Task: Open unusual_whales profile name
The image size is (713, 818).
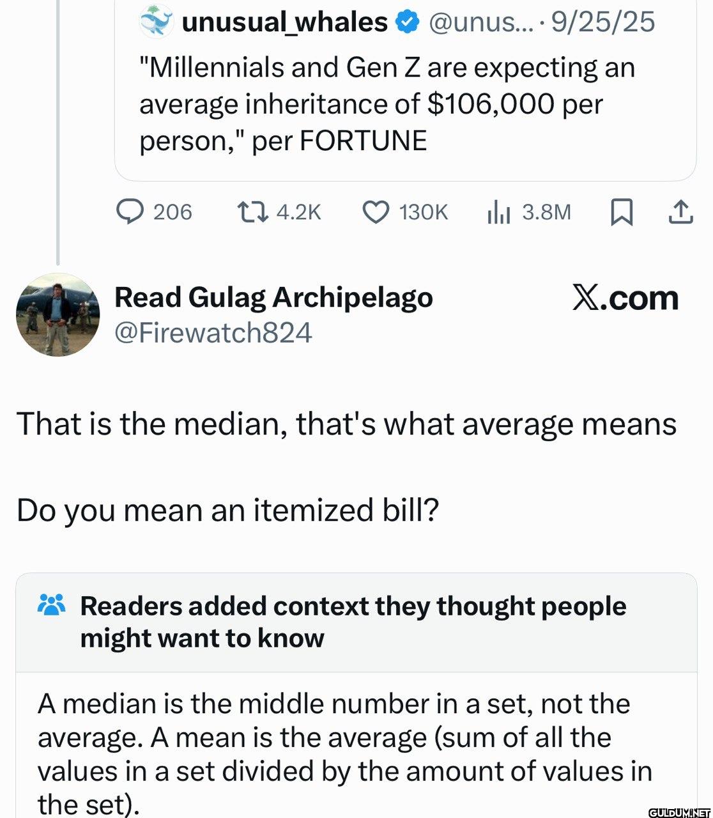Action: pos(285,22)
